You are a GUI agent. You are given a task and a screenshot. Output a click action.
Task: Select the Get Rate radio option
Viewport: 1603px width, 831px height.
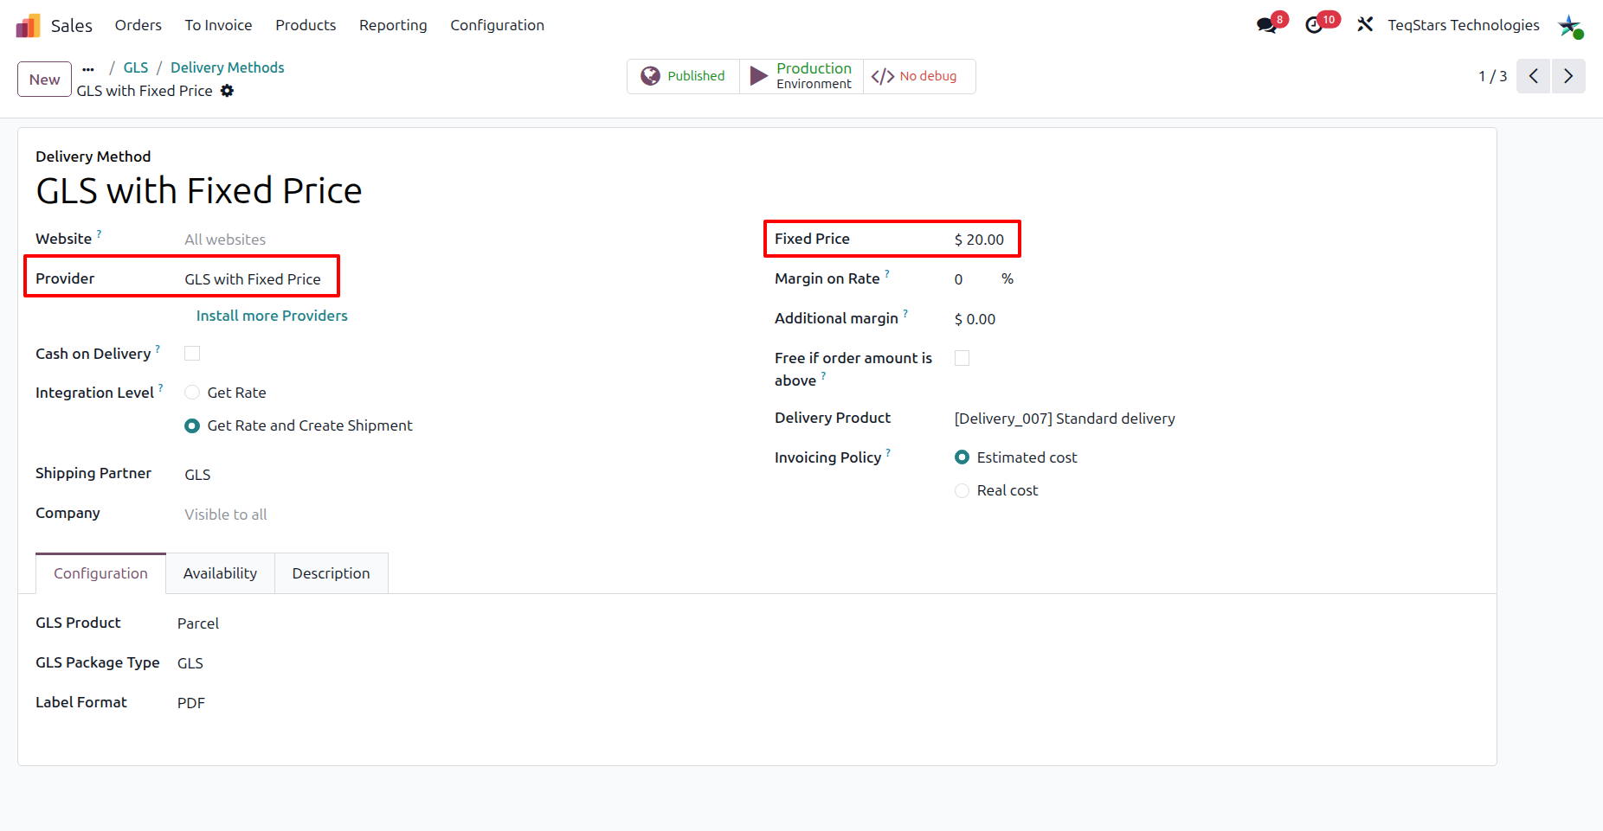pos(192,393)
